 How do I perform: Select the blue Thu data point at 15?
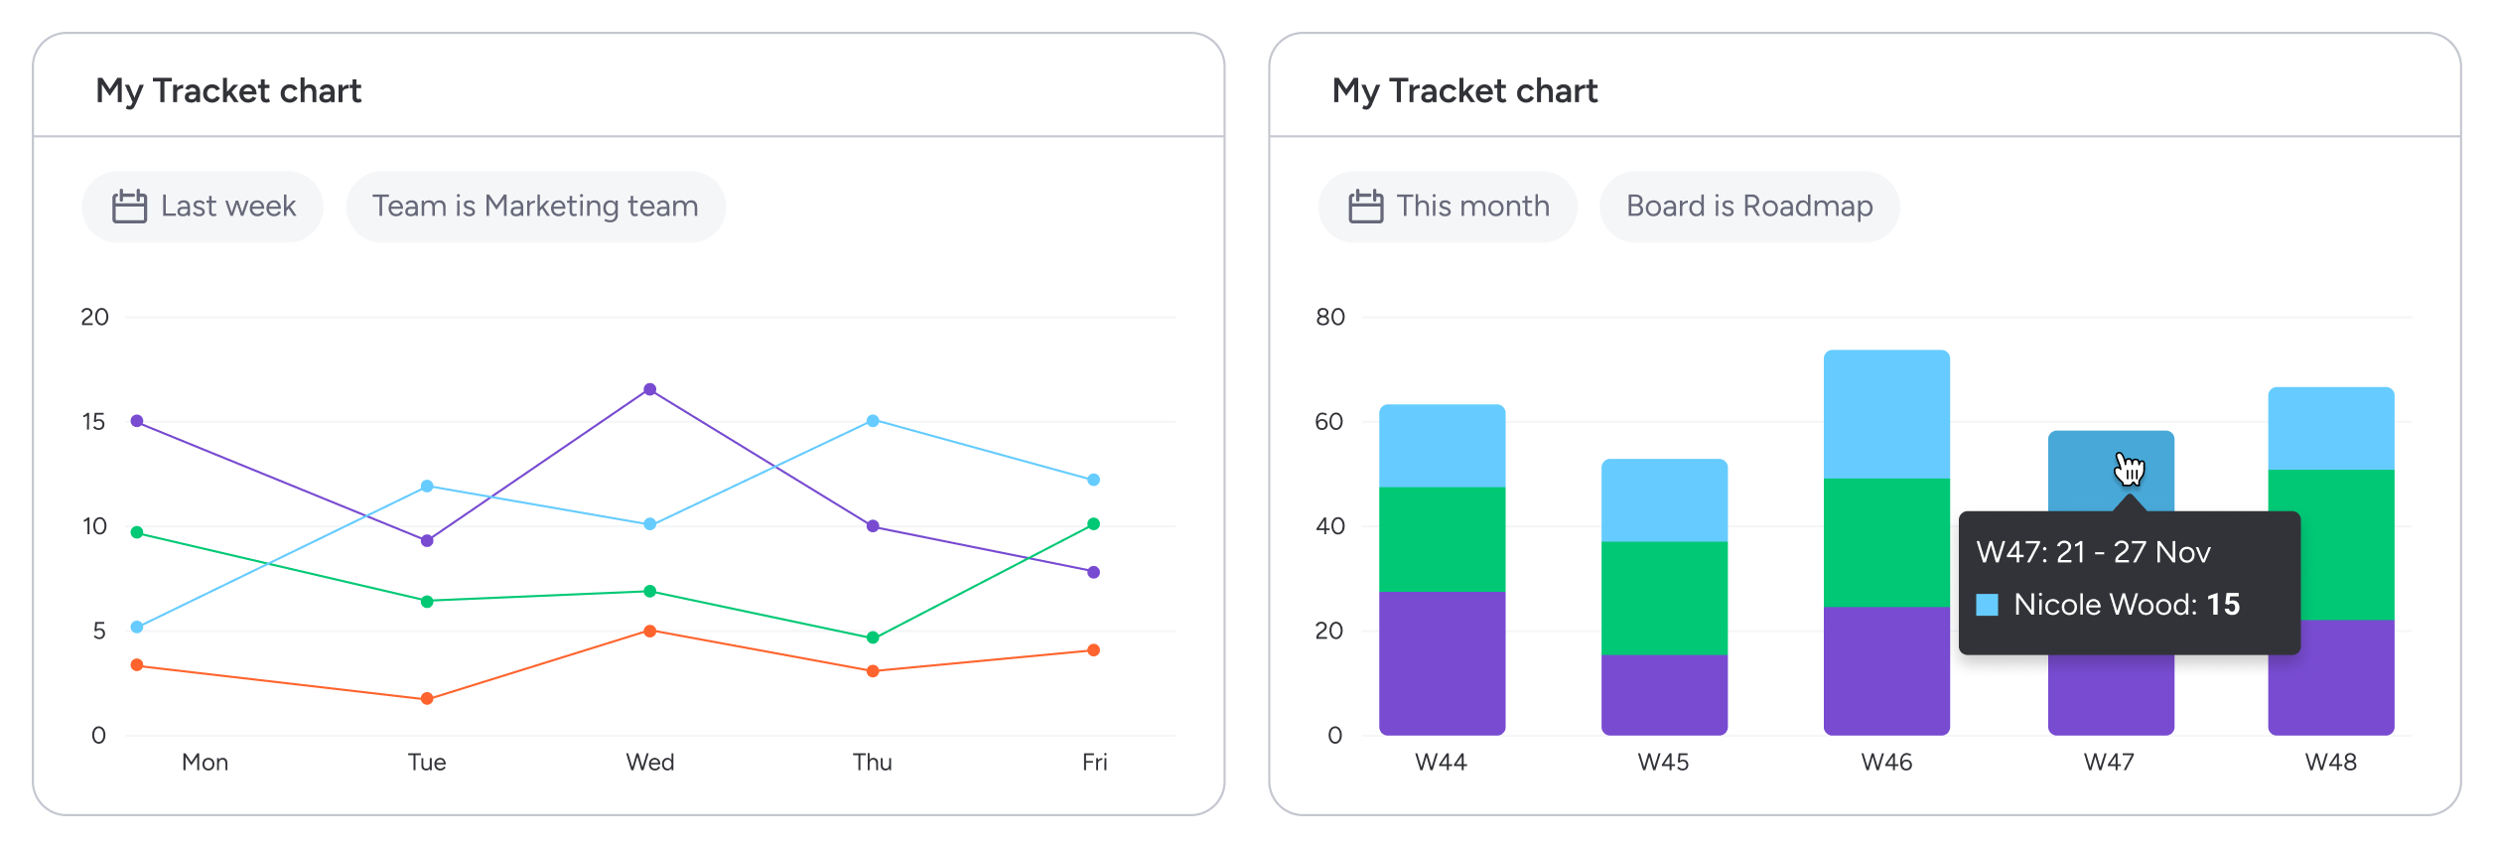[x=872, y=421]
